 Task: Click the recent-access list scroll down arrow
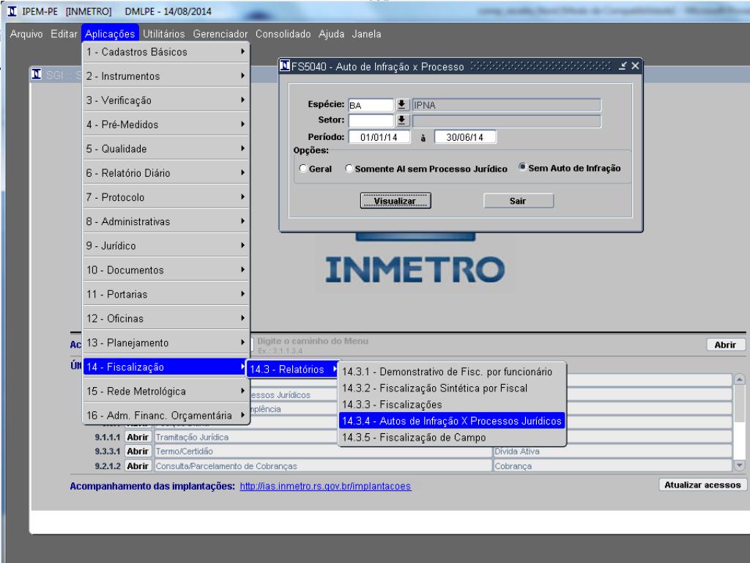point(740,465)
